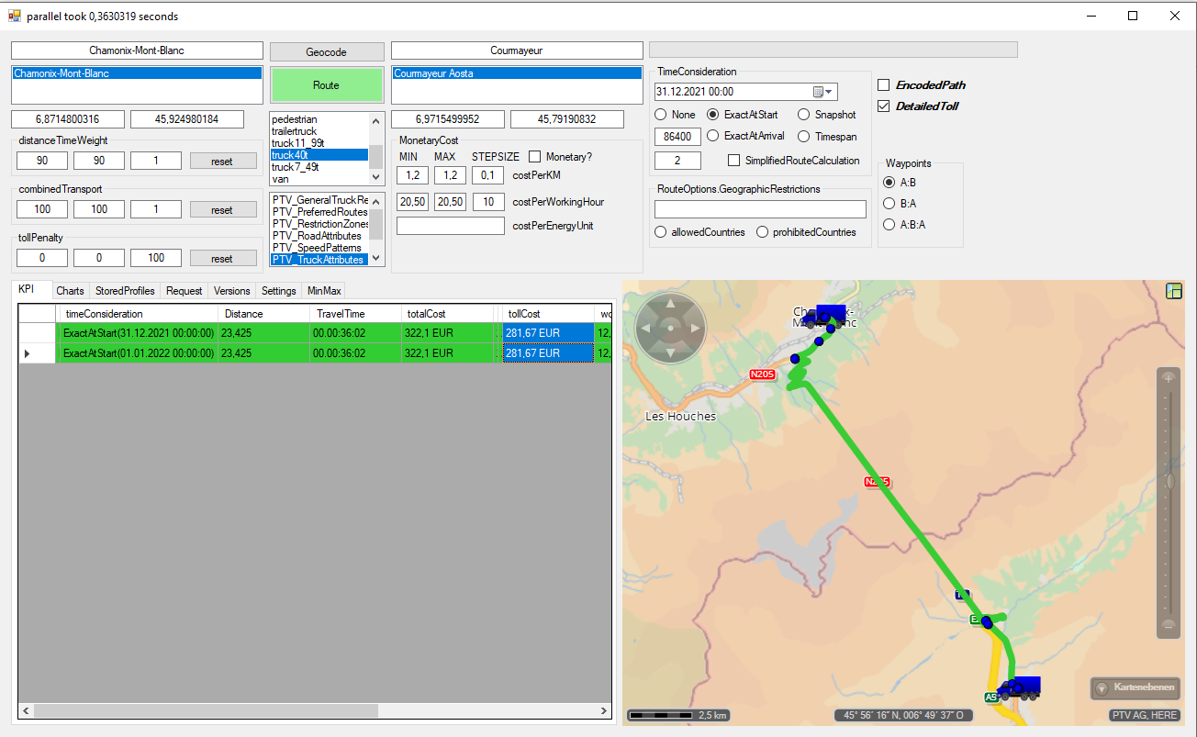This screenshot has width=1197, height=737.
Task: Open the StoredProfiles tab
Action: click(124, 291)
